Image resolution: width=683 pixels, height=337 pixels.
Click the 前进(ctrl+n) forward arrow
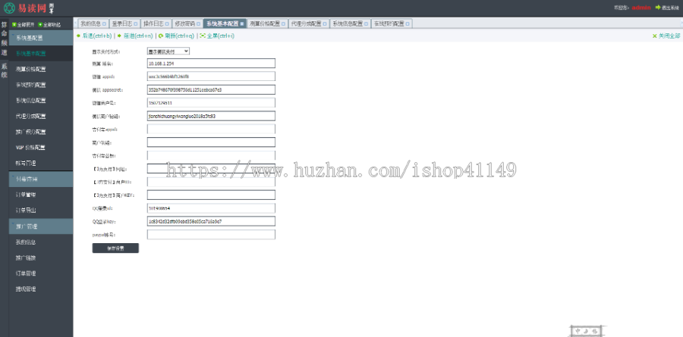119,36
